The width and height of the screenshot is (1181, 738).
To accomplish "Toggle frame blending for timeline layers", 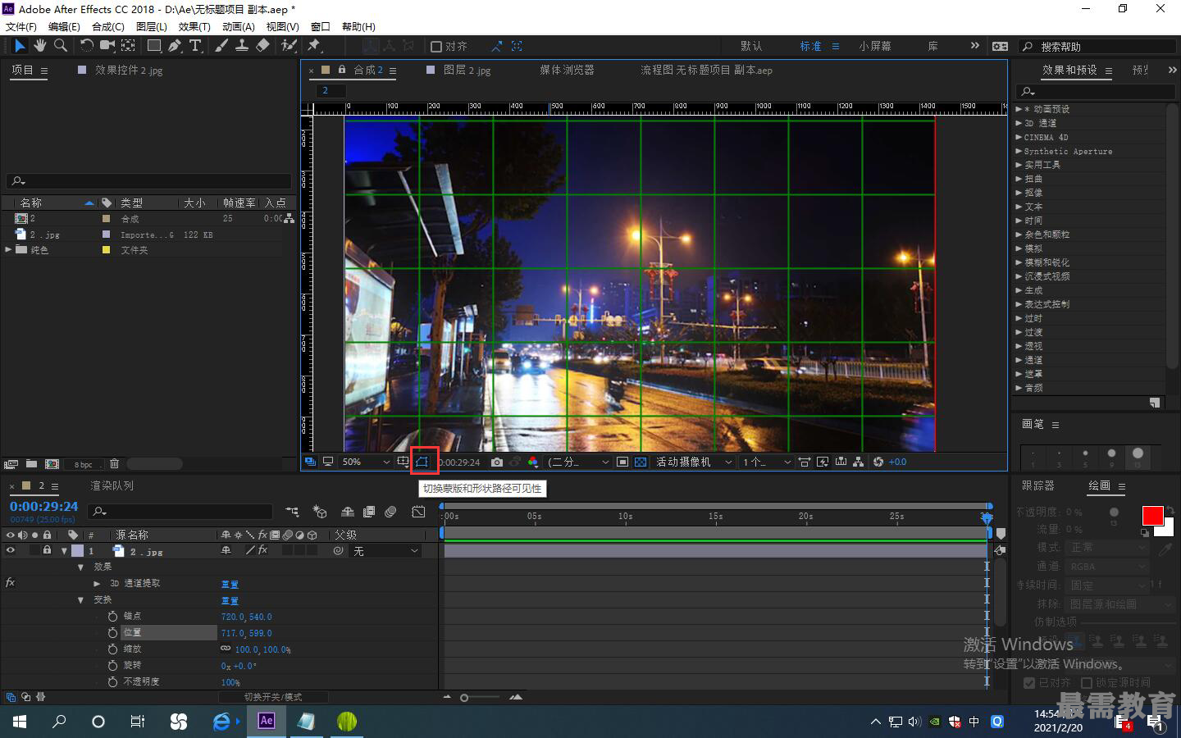I will 369,512.
